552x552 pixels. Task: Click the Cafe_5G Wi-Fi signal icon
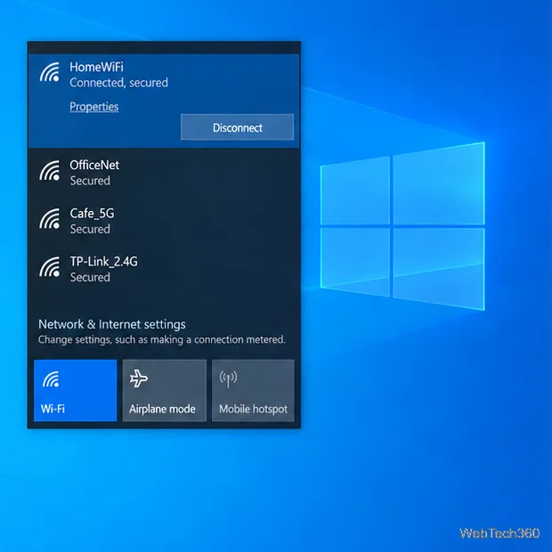[50, 219]
